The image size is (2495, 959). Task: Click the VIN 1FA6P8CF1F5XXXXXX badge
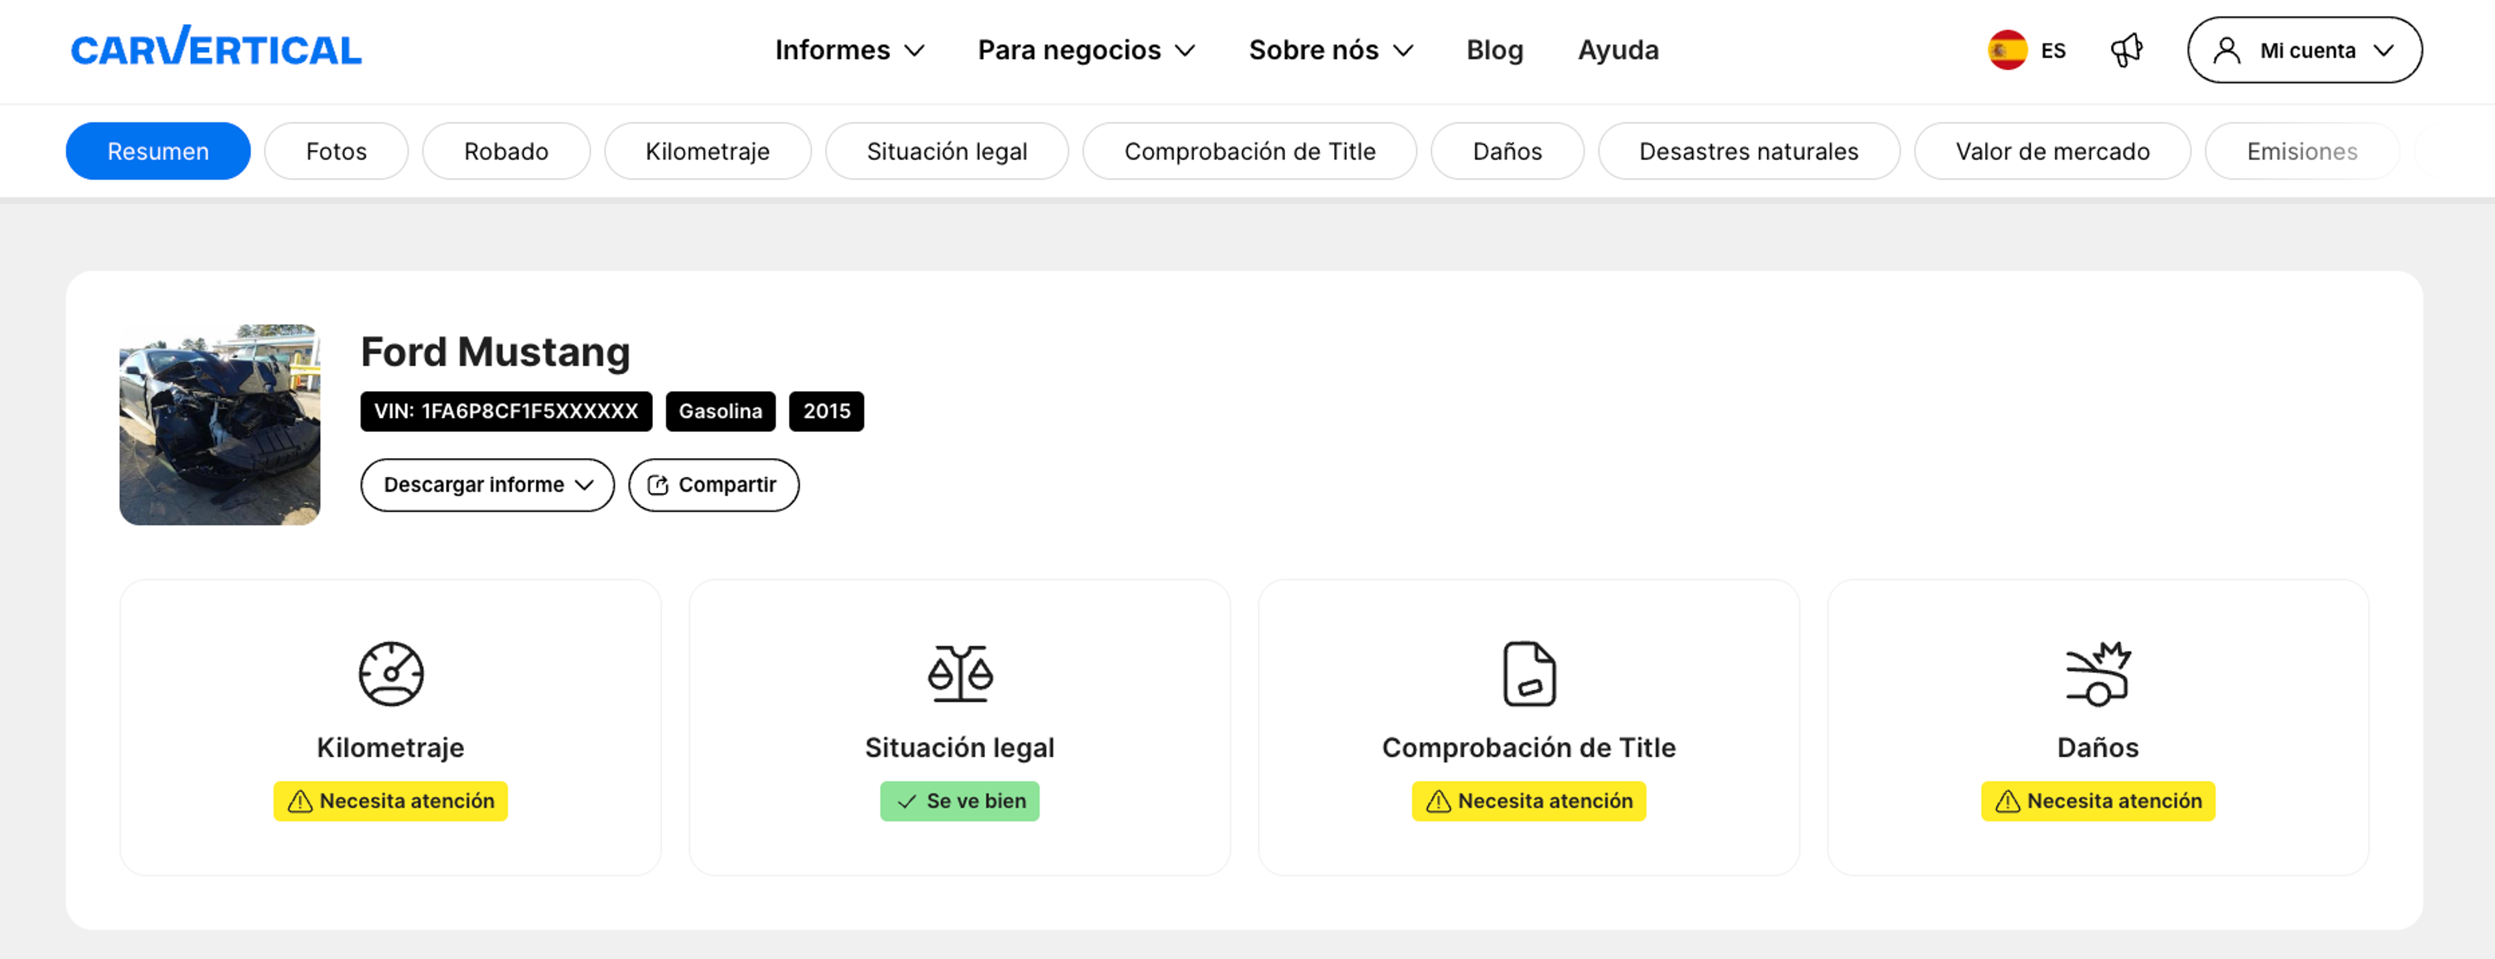pyautogui.click(x=507, y=412)
